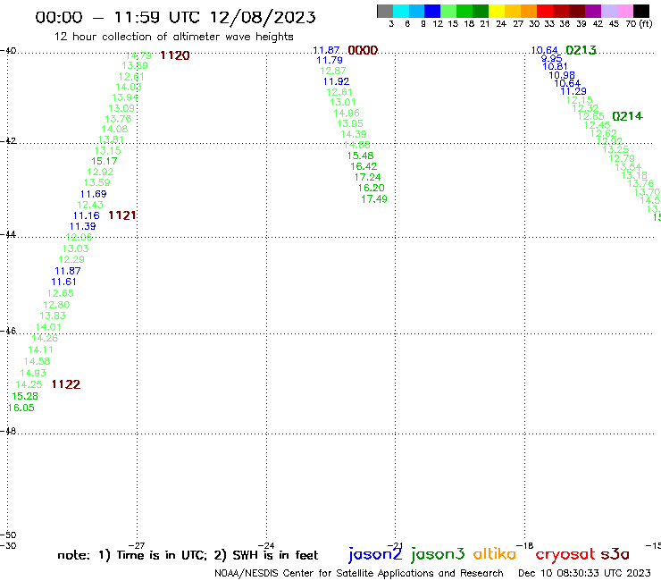Click the wave height value 15.48
Viewport: 661px width, 581px height.
tap(360, 156)
